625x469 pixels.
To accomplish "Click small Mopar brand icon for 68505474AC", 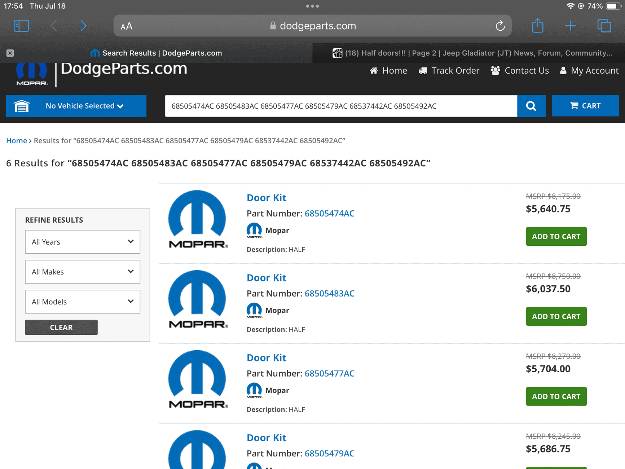I will pyautogui.click(x=254, y=230).
